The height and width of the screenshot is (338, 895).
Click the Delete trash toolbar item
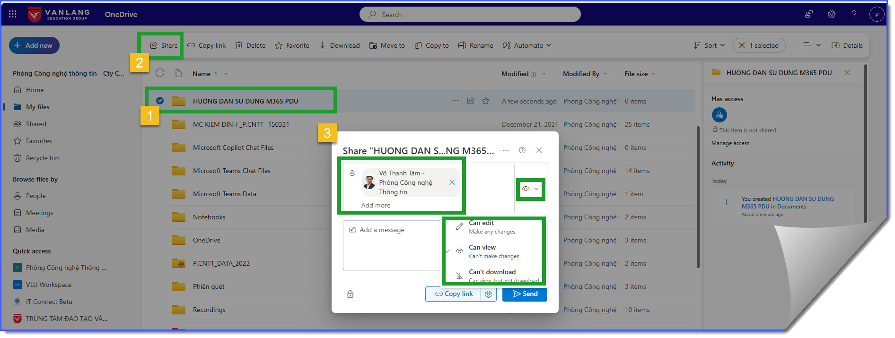point(250,45)
